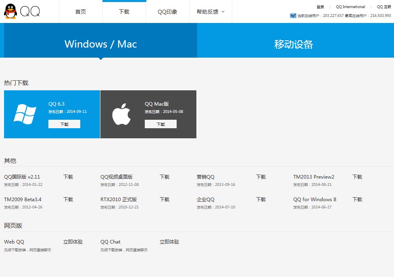
Task: Click the 企业QQ title
Action: pyautogui.click(x=206, y=200)
